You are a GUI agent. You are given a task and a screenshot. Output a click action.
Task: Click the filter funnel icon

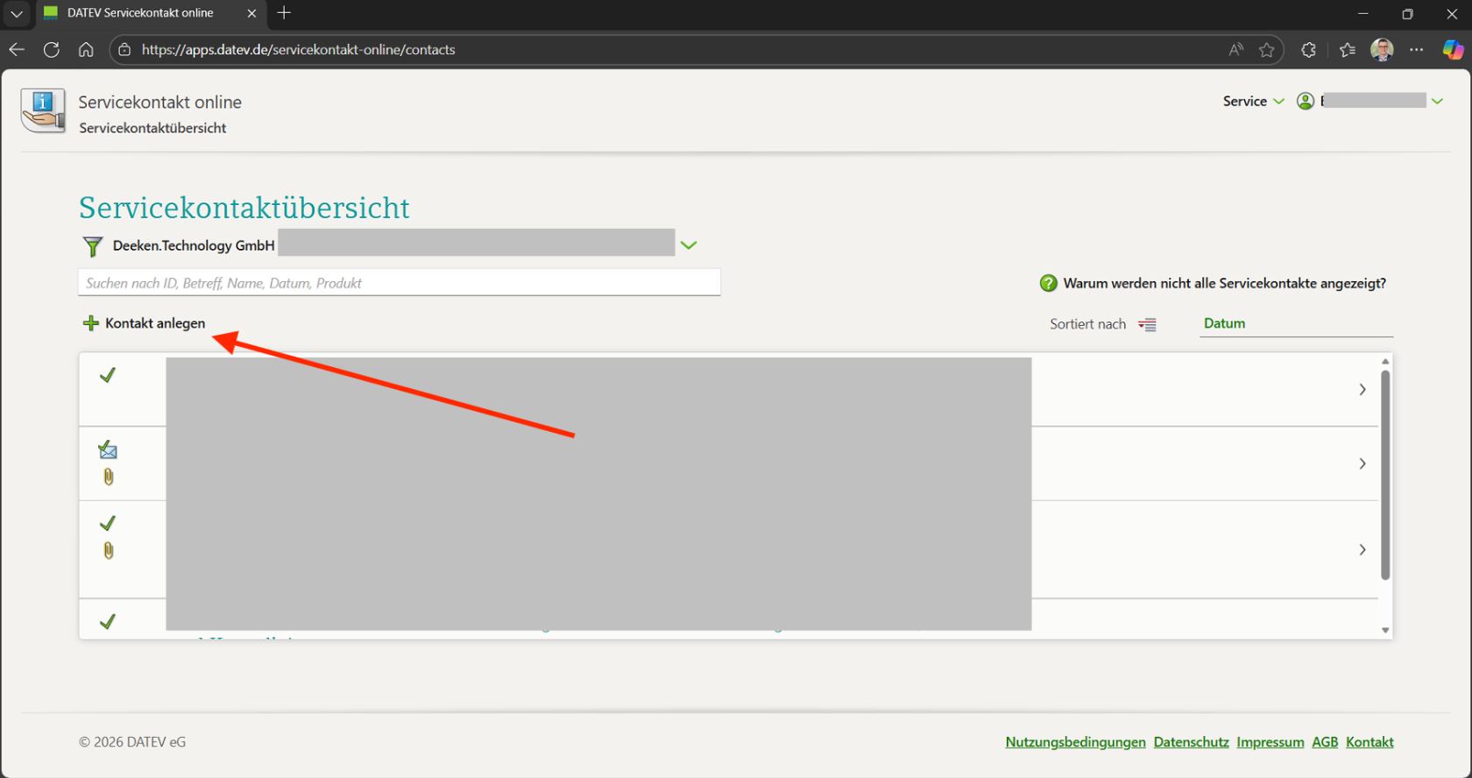[92, 246]
